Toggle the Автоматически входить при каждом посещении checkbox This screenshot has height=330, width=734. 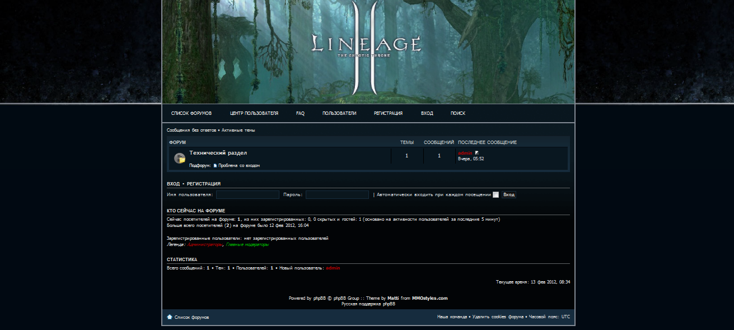pyautogui.click(x=495, y=195)
